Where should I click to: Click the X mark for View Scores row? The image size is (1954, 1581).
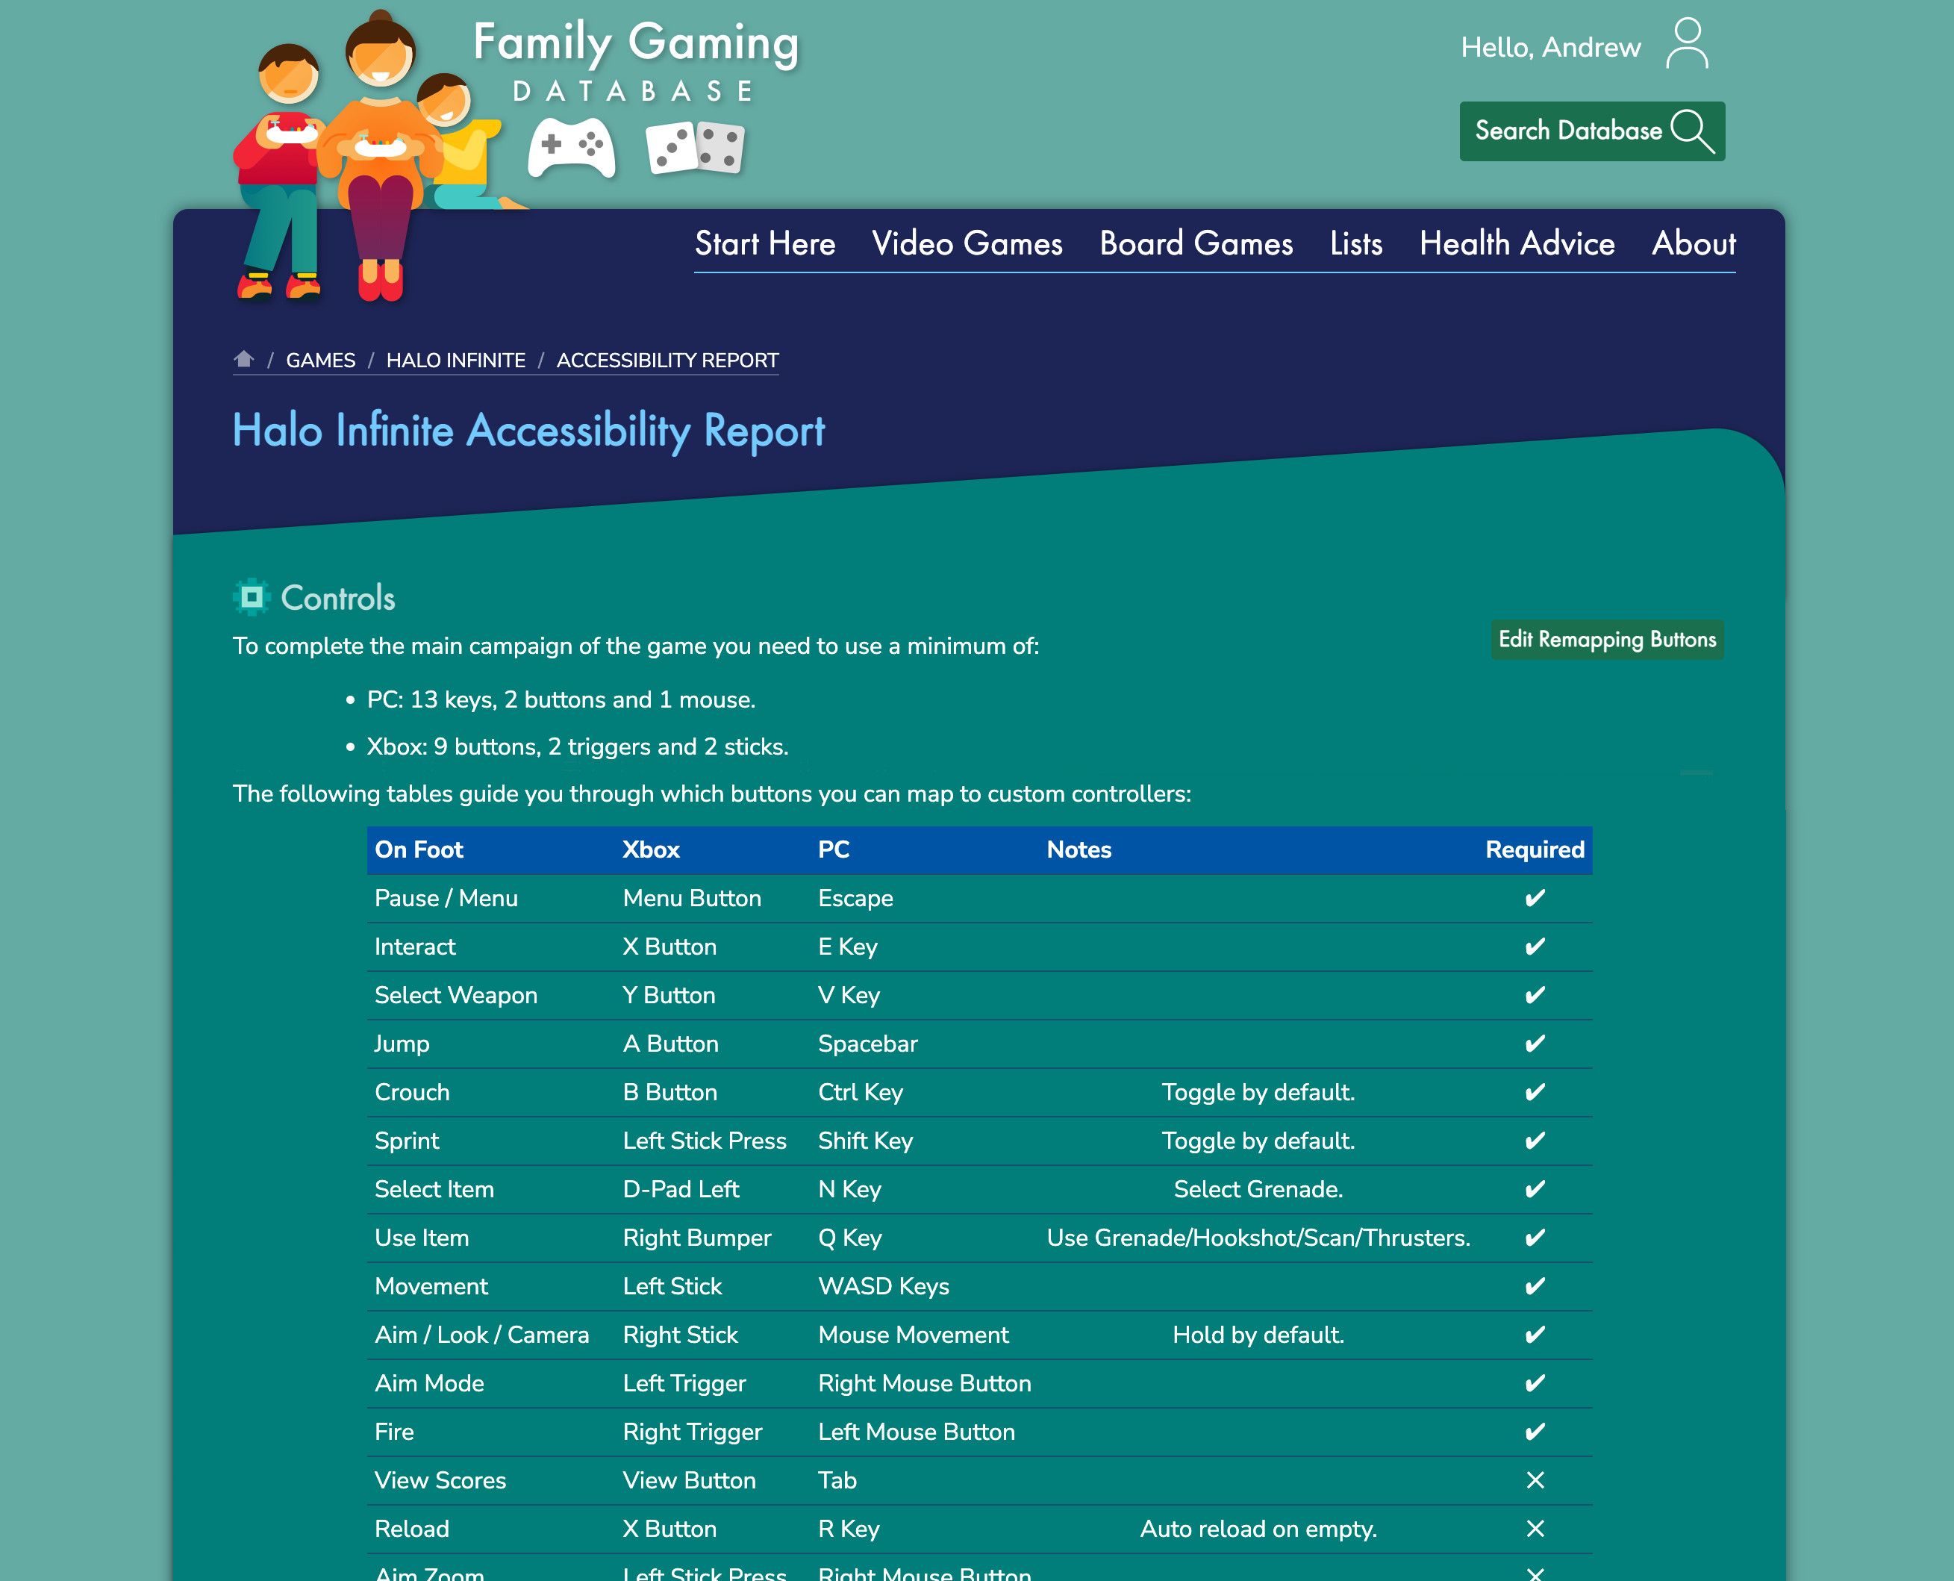pos(1535,1479)
